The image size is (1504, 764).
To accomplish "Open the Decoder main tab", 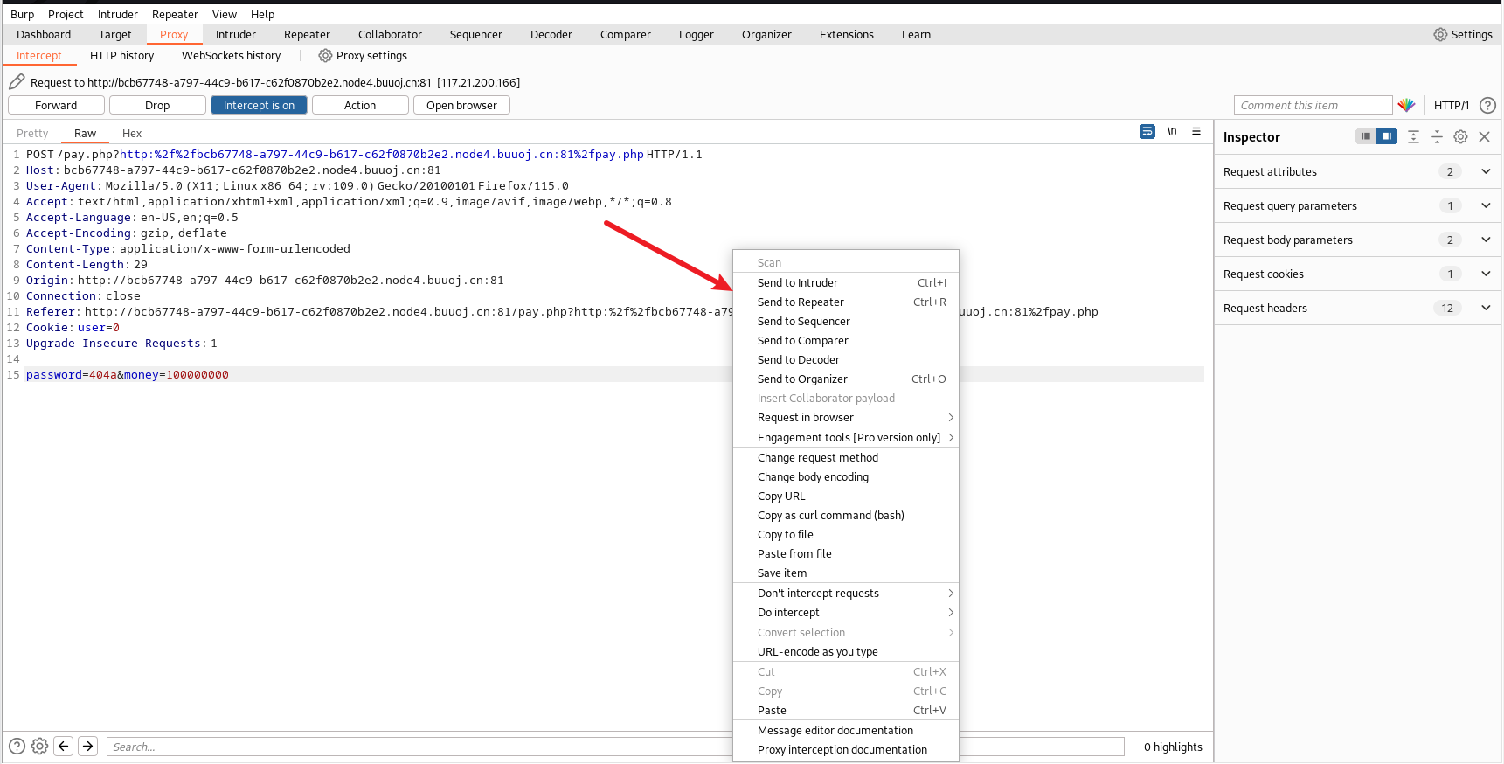I will tap(551, 34).
